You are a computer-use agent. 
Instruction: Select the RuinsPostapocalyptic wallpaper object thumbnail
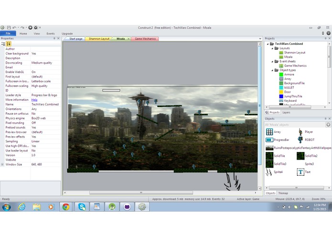[x=269, y=148]
